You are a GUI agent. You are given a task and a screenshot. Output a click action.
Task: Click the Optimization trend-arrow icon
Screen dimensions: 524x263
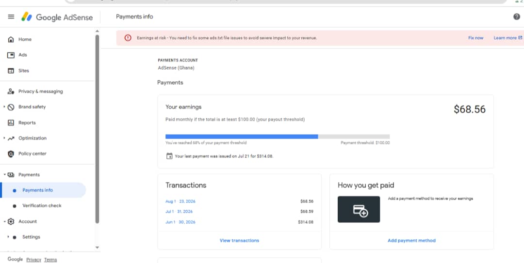point(11,138)
